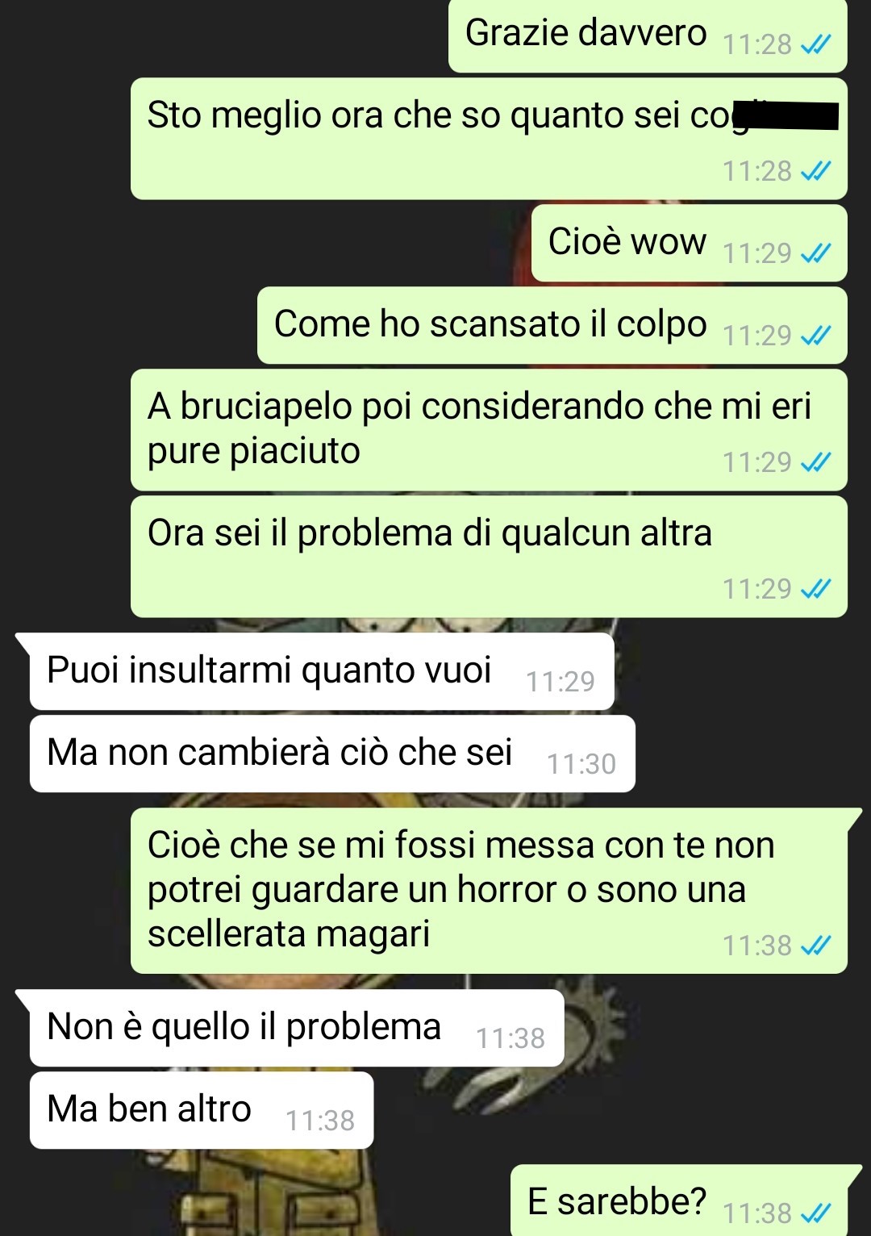Tap read checkmarks on "Ora sei il problema" message
Screen dimensions: 871x1236
point(815,590)
